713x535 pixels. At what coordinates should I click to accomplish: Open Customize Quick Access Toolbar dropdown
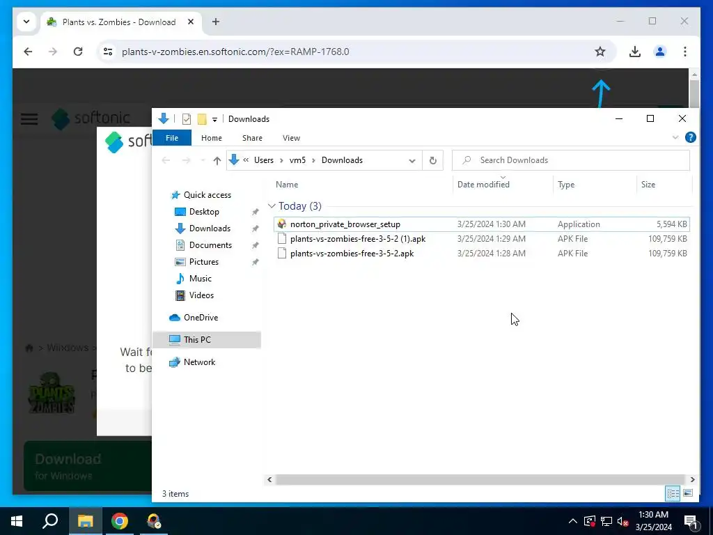coord(214,120)
